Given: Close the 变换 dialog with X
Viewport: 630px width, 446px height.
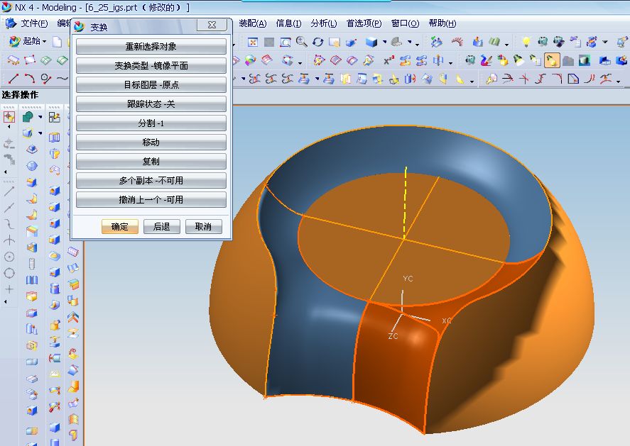Looking at the screenshot, I should (x=212, y=25).
